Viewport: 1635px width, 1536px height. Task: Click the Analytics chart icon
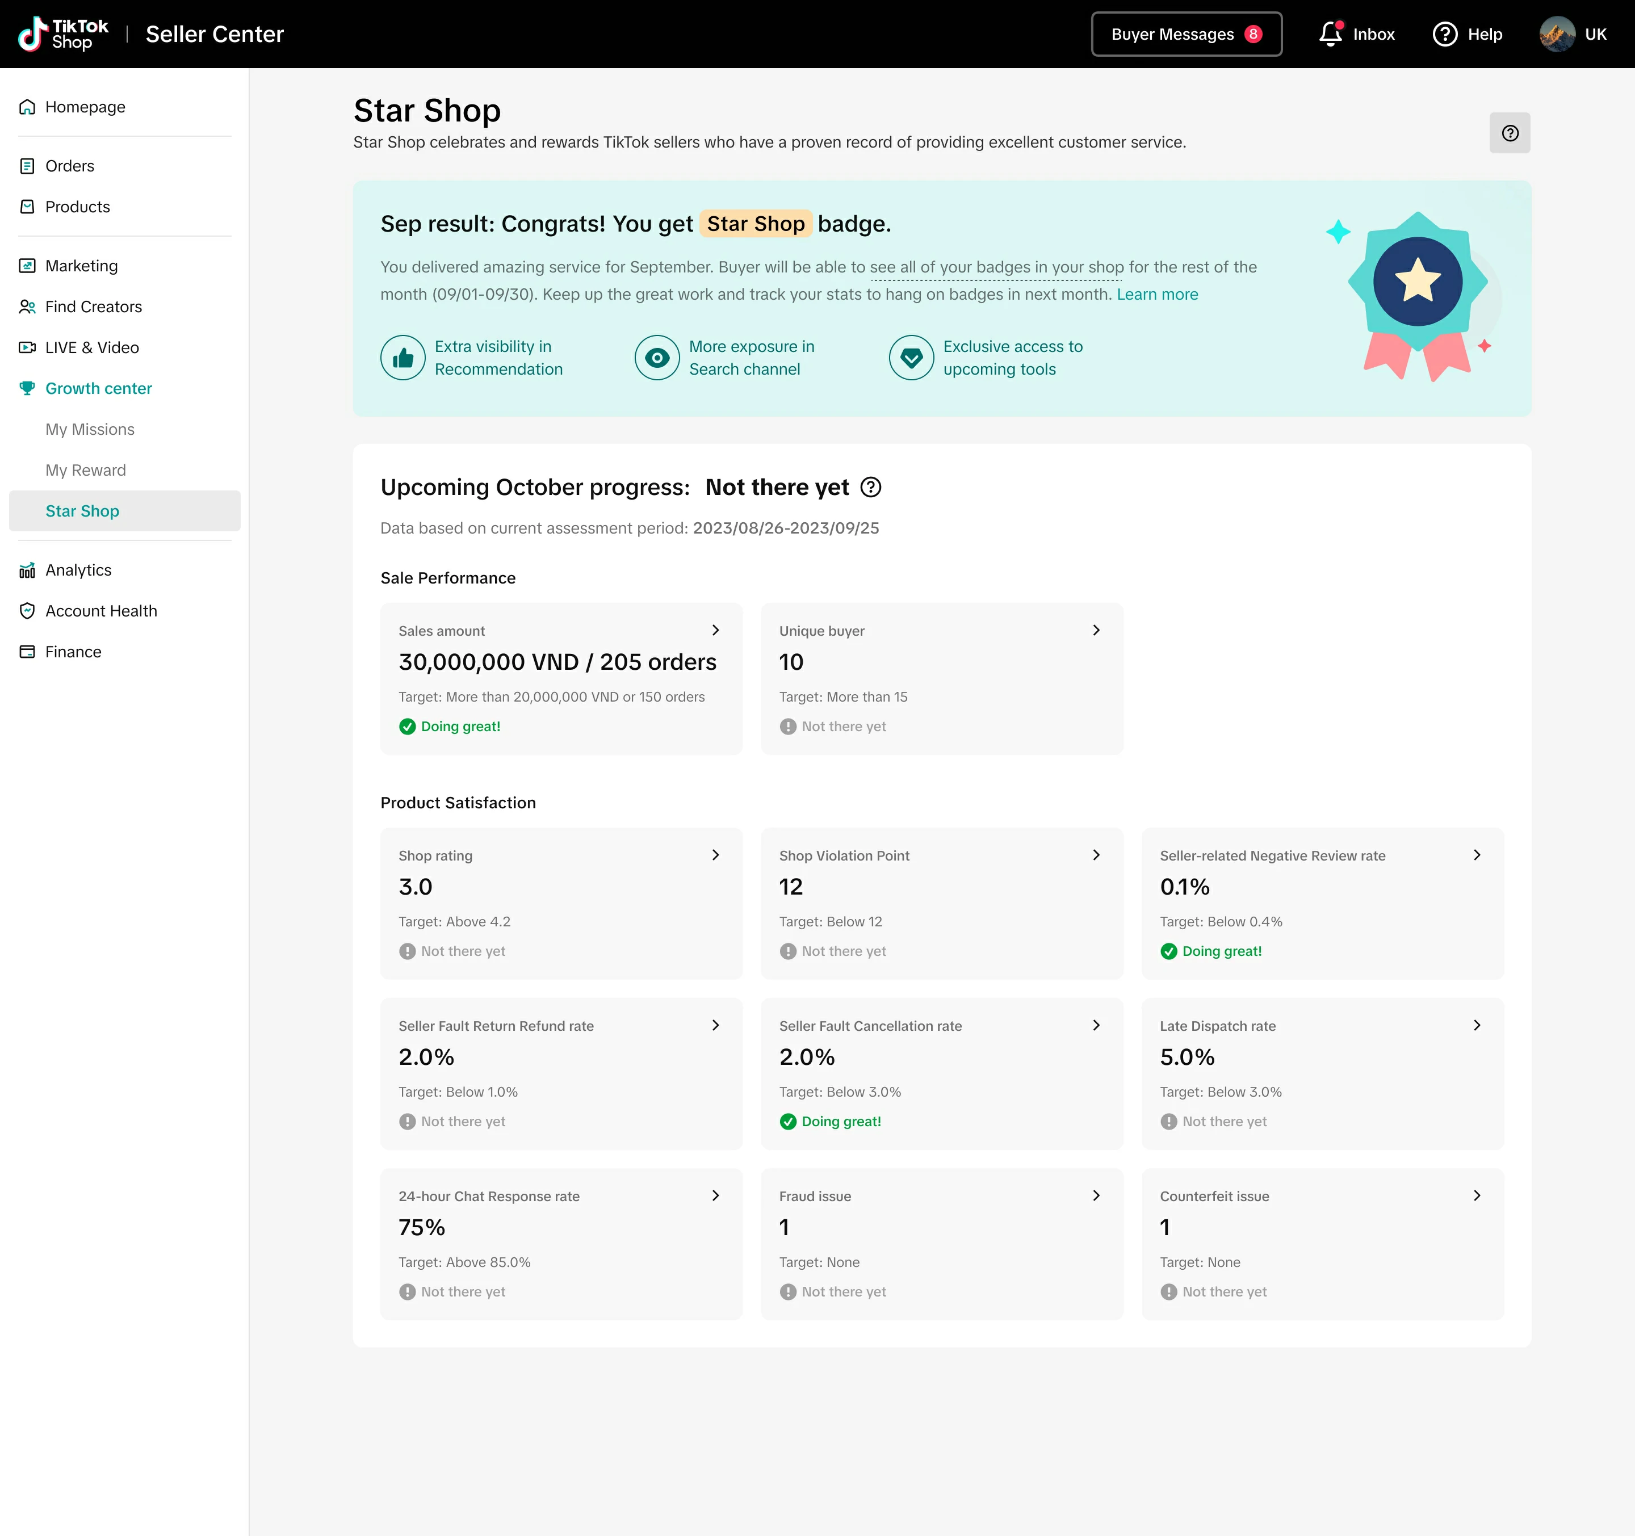(27, 570)
